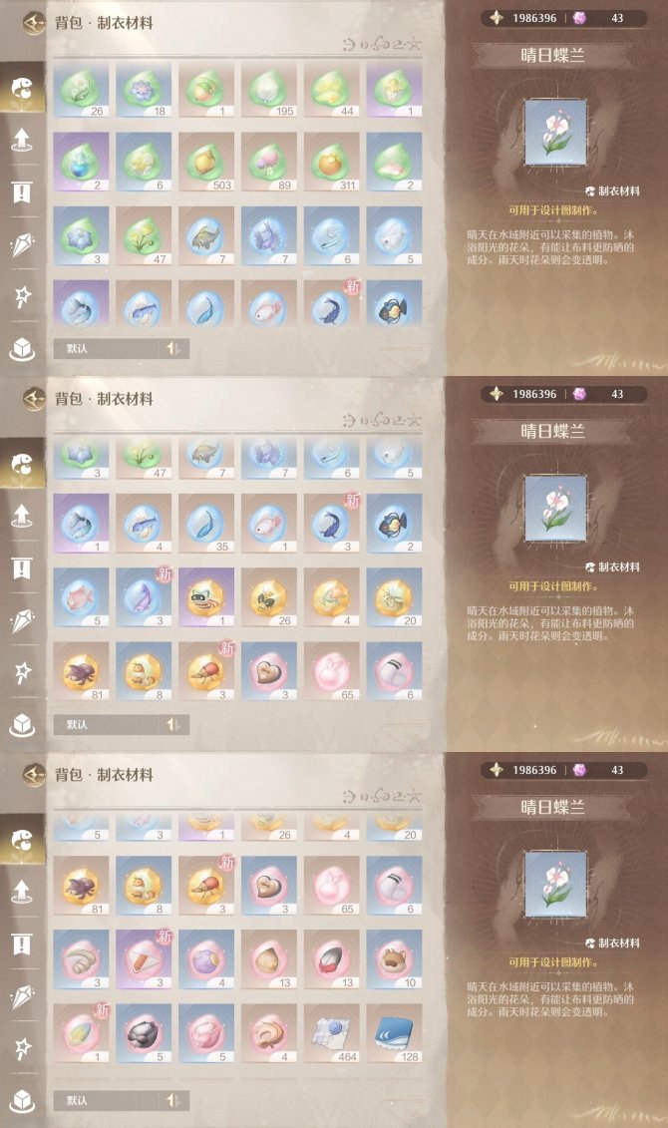Viewport: 668px width, 1128px height.
Task: Select the white flower material with count 195
Action: click(x=269, y=88)
